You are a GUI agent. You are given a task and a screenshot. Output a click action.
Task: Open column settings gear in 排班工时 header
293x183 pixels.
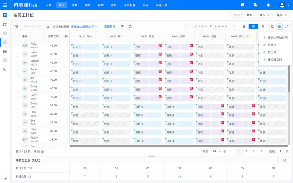click(x=66, y=36)
